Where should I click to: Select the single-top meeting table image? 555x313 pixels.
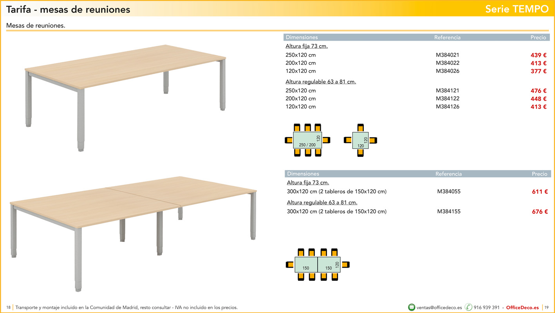click(x=125, y=98)
